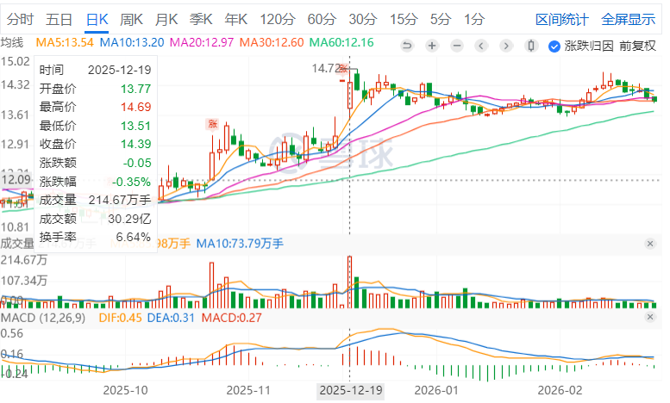Select the 5分 interval tab

pyautogui.click(x=441, y=19)
